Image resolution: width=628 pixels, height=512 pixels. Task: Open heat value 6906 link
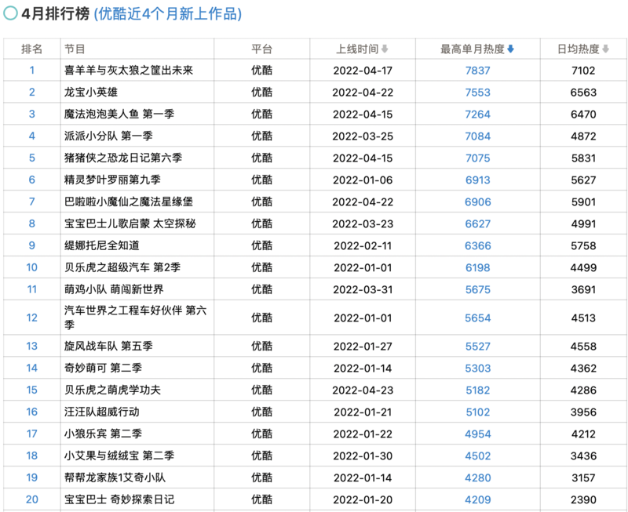477,202
